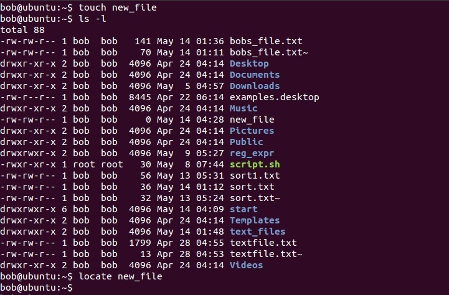Click the green script.sh filename
449x295 pixels.
point(255,164)
